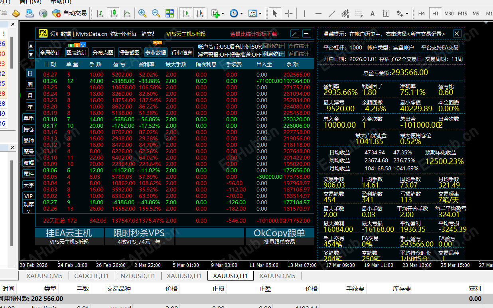Click the panel down arrow
This screenshot has width=493, height=308.
tap(31, 54)
